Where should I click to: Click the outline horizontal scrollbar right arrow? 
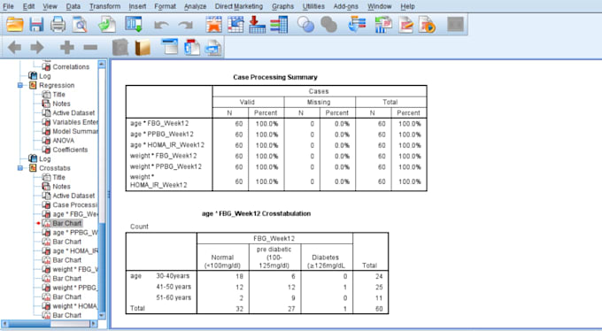94,324
